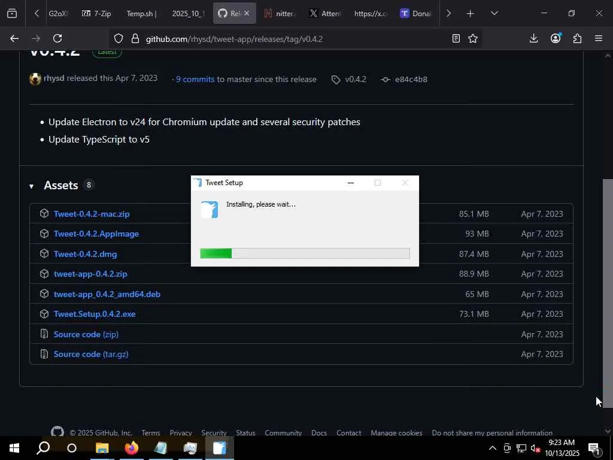This screenshot has height=460, width=613.
Task: Open GitHub Privacy footer link
Action: (181, 432)
